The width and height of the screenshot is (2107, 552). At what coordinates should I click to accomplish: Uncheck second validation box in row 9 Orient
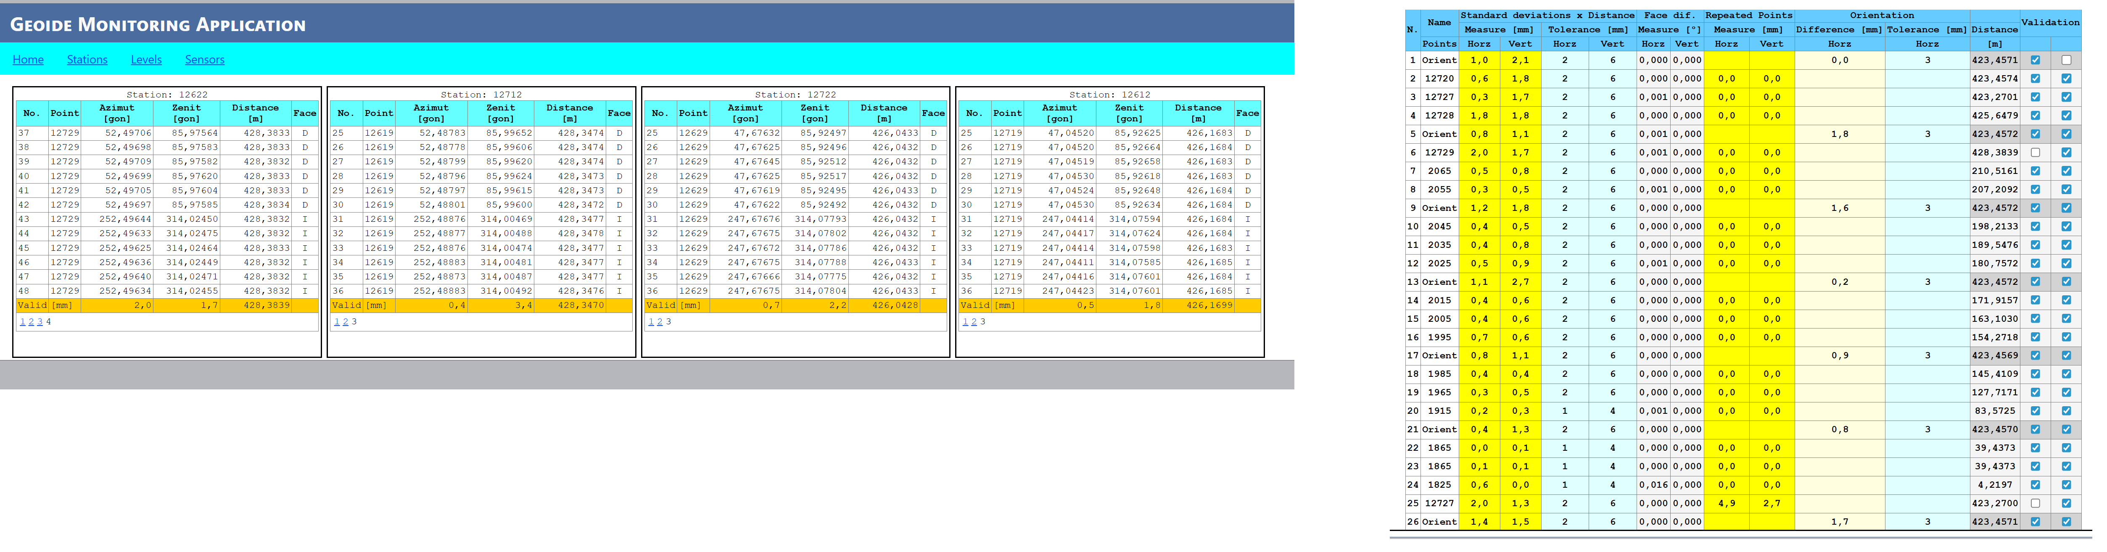2066,208
